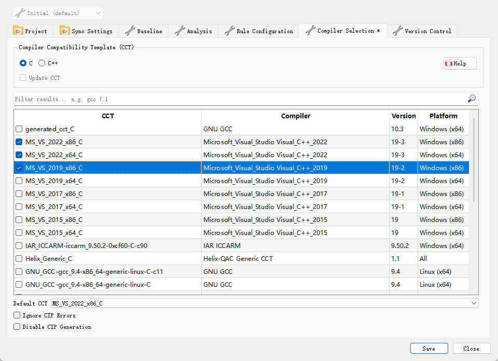Image resolution: width=498 pixels, height=361 pixels.
Task: Sort by the CCT column header
Action: [108, 116]
